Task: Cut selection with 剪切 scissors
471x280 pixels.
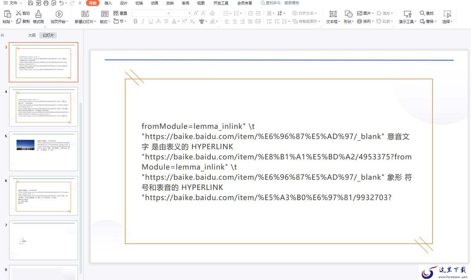Action: click(x=23, y=13)
